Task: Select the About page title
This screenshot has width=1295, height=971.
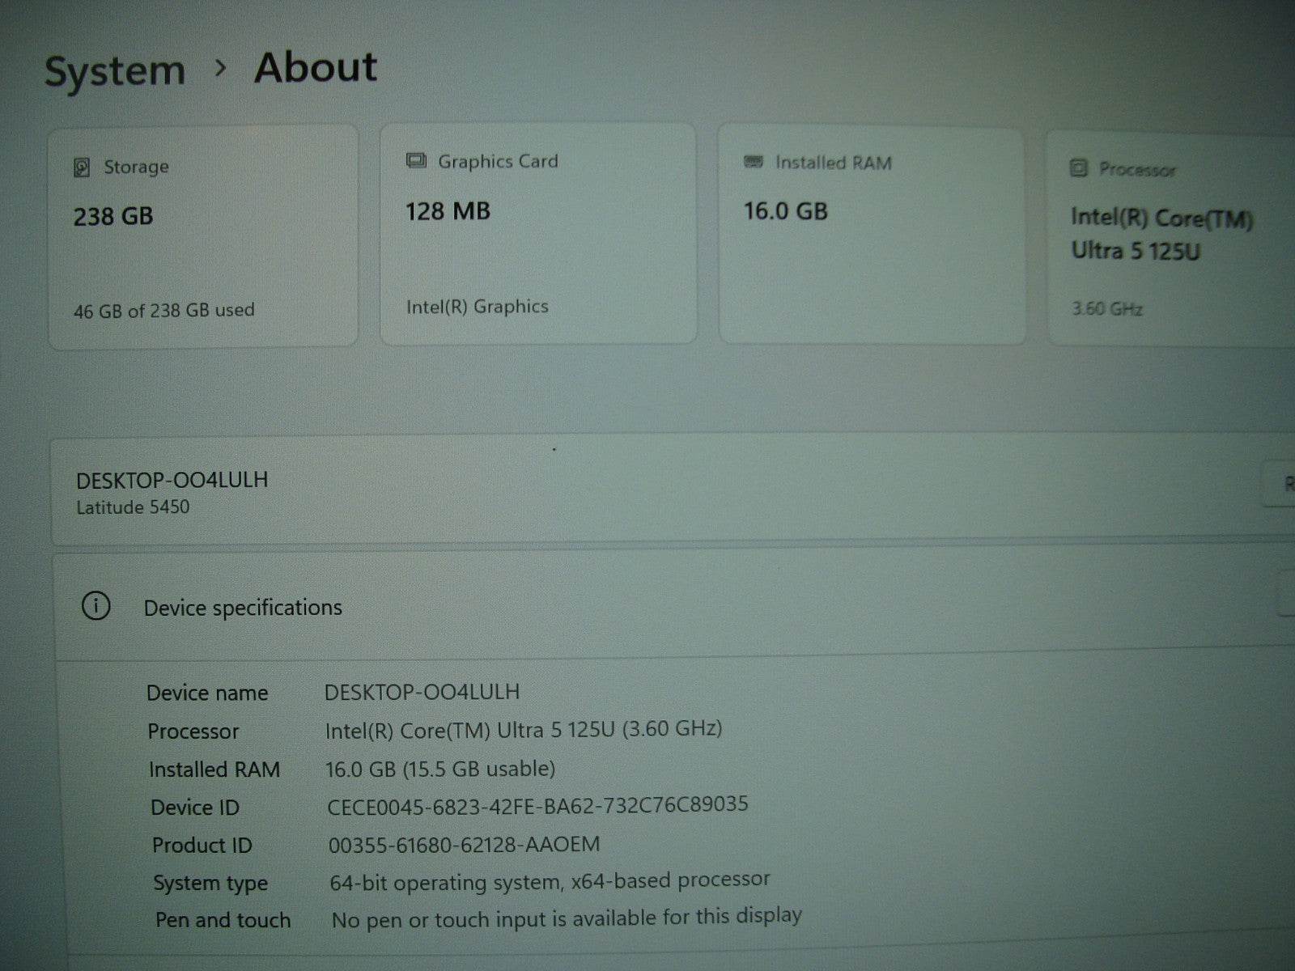Action: (316, 67)
